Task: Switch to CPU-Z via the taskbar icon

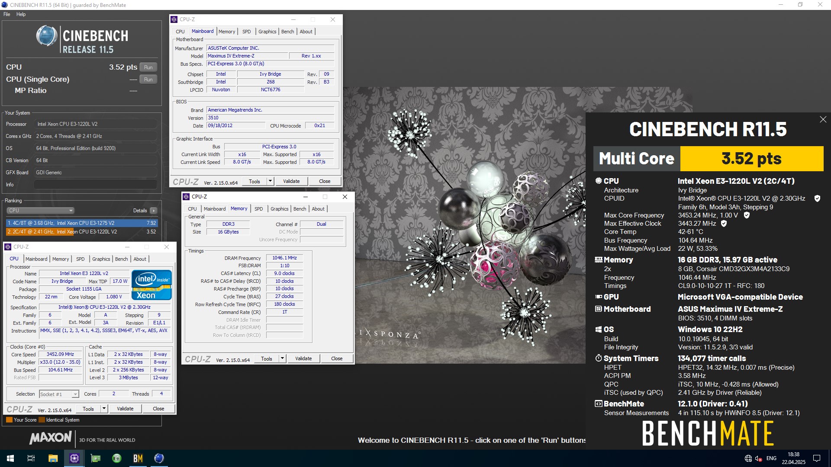Action: [74, 458]
